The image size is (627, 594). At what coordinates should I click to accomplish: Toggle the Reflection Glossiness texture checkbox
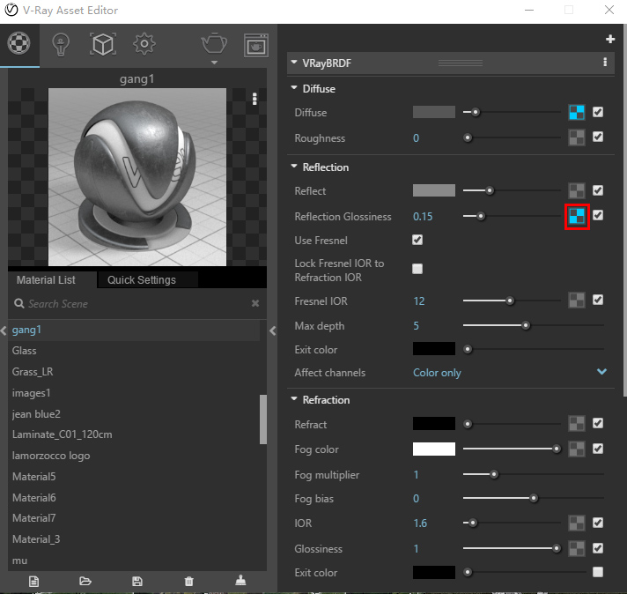pos(597,215)
